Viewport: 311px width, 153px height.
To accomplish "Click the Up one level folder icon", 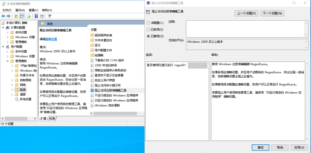I will click(x=16, y=16).
